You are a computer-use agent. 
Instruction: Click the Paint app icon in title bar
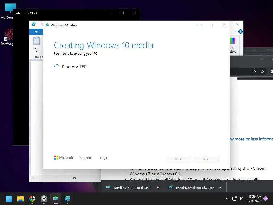point(34,24)
